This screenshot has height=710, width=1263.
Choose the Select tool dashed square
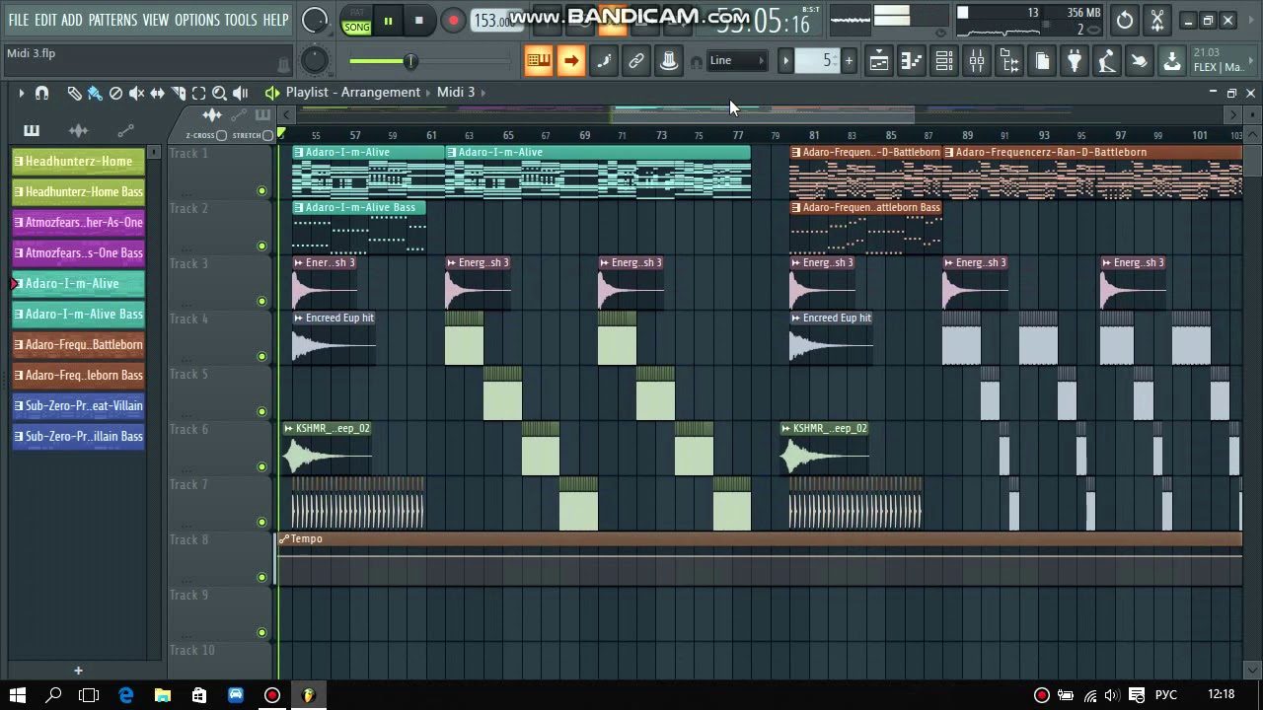click(198, 93)
